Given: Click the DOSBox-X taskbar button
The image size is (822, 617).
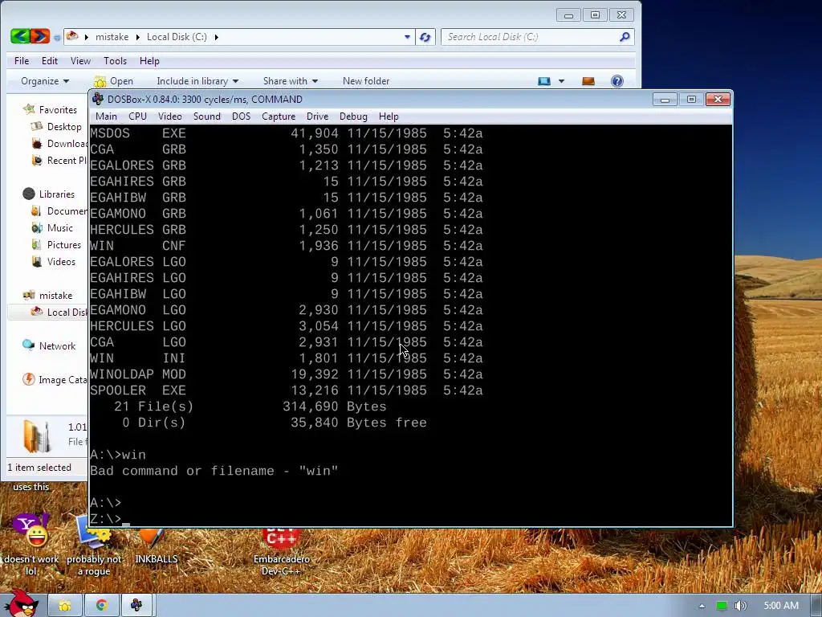Looking at the screenshot, I should [x=136, y=606].
